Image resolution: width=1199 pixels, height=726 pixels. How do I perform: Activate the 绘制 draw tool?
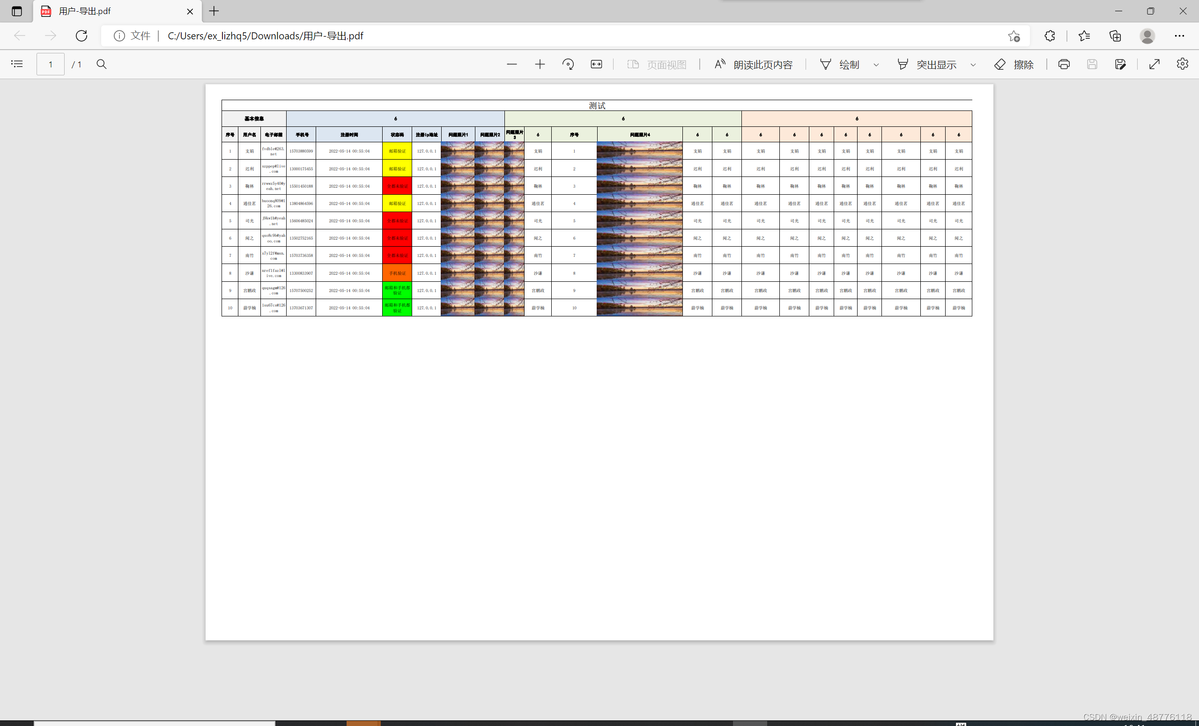840,65
